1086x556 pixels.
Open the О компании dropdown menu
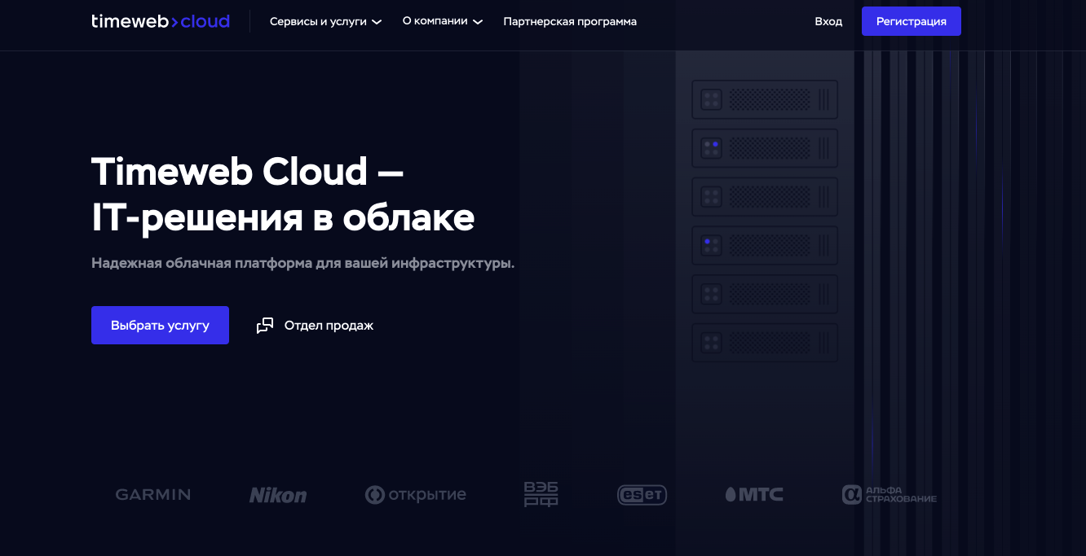coord(442,21)
